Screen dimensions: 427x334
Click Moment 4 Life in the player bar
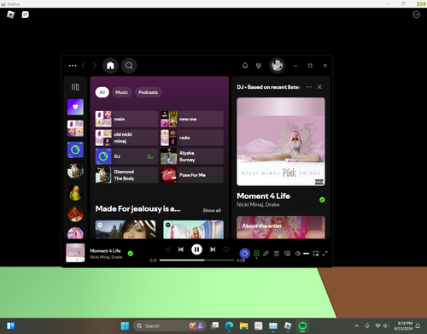pos(105,251)
